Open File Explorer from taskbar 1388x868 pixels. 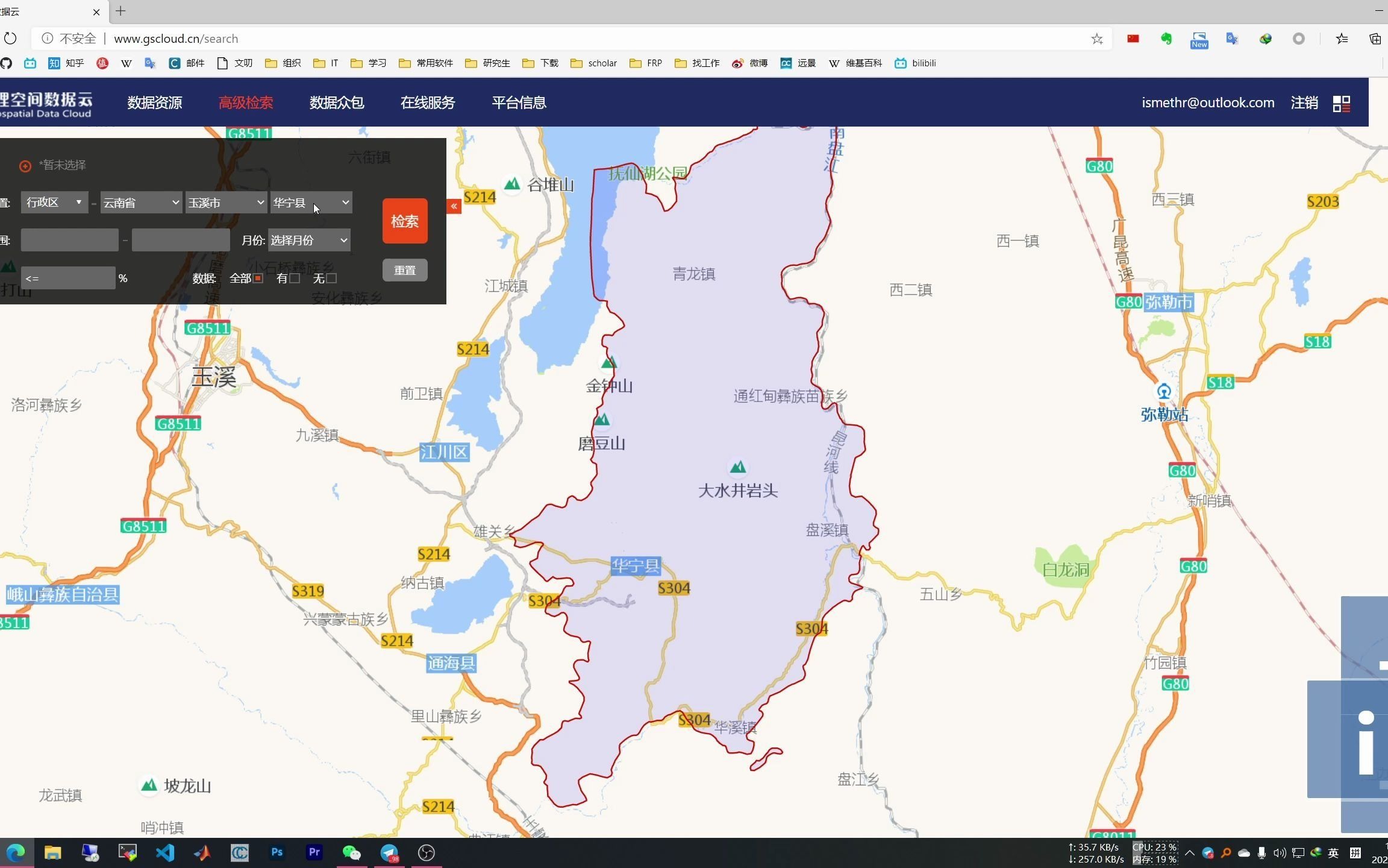(53, 852)
